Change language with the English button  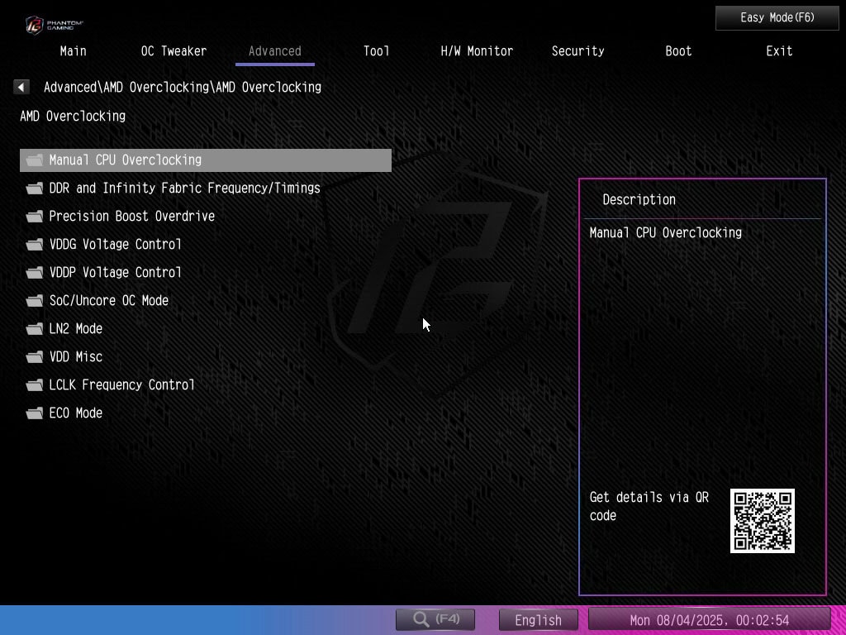pos(538,620)
